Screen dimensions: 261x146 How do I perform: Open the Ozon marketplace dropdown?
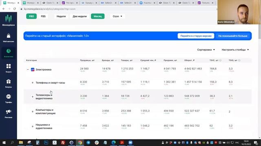point(117,16)
